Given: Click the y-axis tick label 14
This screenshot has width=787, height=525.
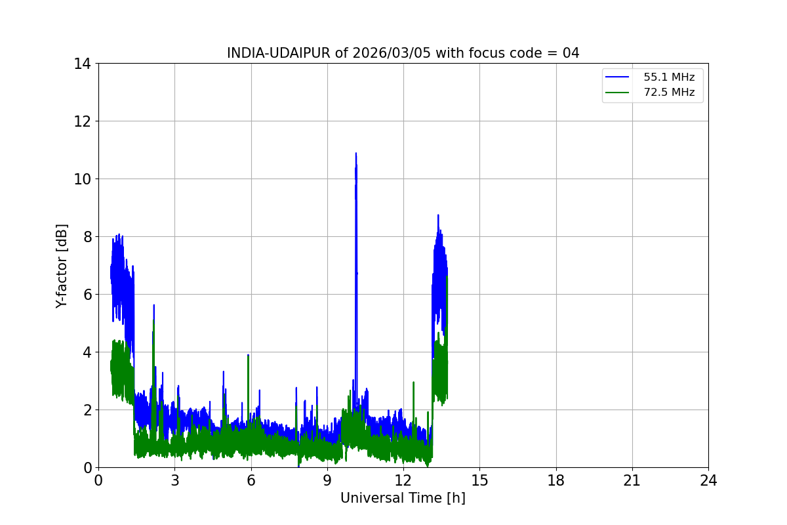Looking at the screenshot, I should tap(82, 64).
